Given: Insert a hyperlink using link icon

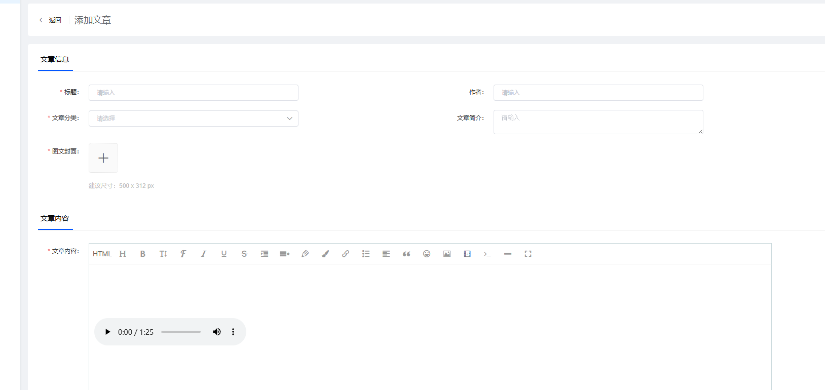Looking at the screenshot, I should [x=346, y=254].
